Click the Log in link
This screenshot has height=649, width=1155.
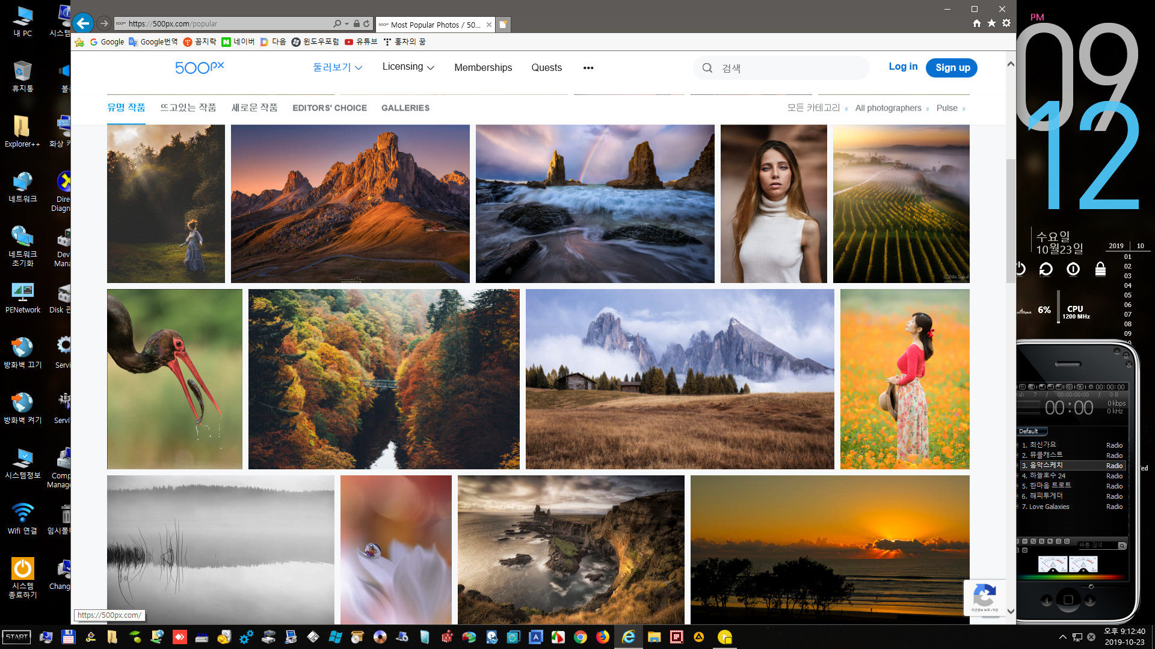pyautogui.click(x=903, y=67)
